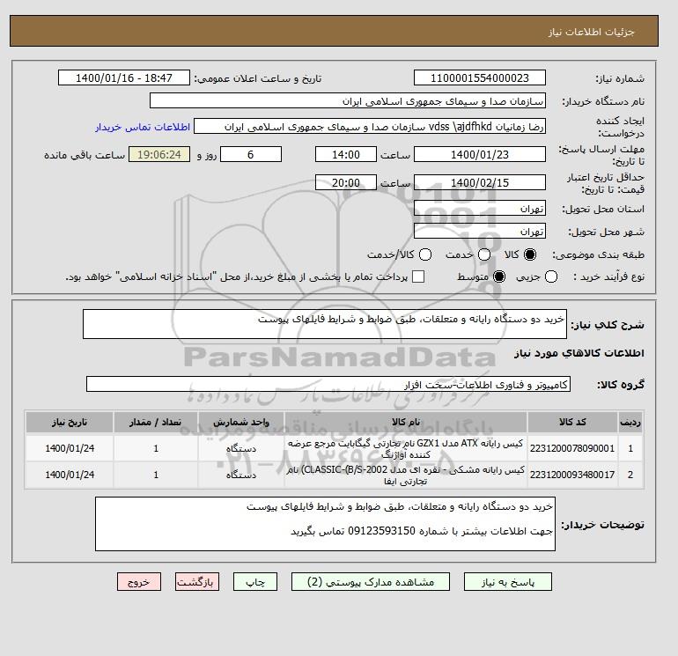Click the buyer organization name field
The height and width of the screenshot is (656, 678).
[x=348, y=100]
